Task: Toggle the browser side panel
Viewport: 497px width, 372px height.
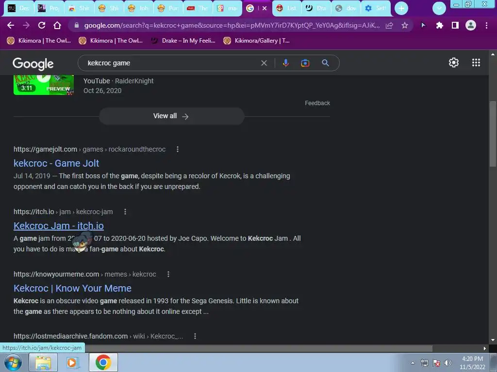Action: (x=455, y=25)
